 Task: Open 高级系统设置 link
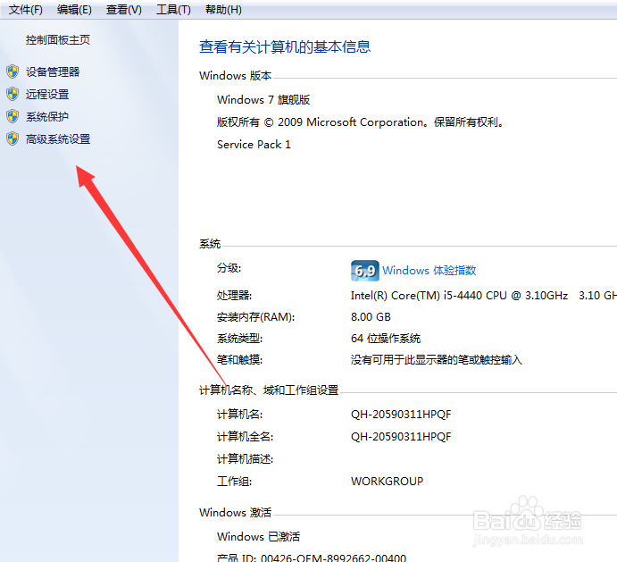pos(58,139)
